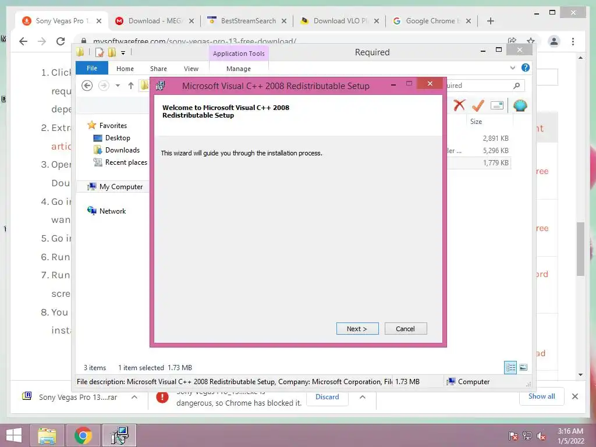
Task: Open recent locations dropdown in Explorer
Action: (118, 86)
